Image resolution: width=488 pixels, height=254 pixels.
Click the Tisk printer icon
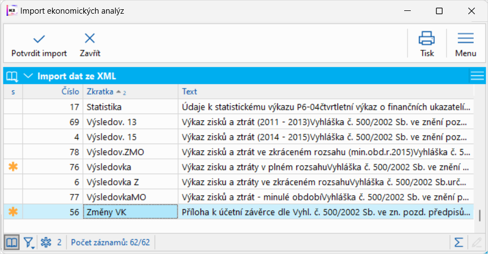click(427, 39)
